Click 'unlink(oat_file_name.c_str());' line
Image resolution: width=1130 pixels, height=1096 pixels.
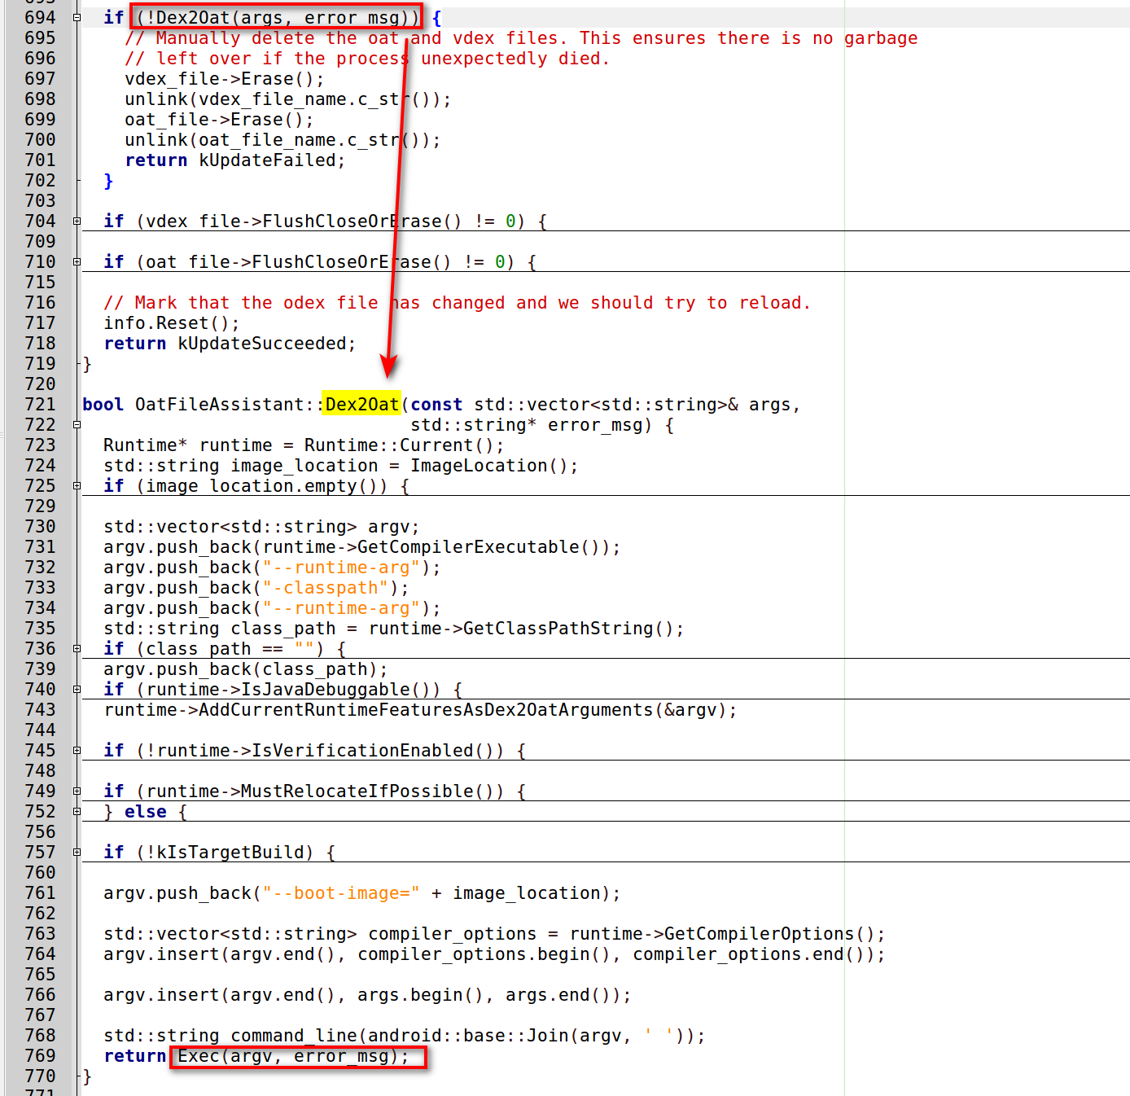[x=282, y=140]
